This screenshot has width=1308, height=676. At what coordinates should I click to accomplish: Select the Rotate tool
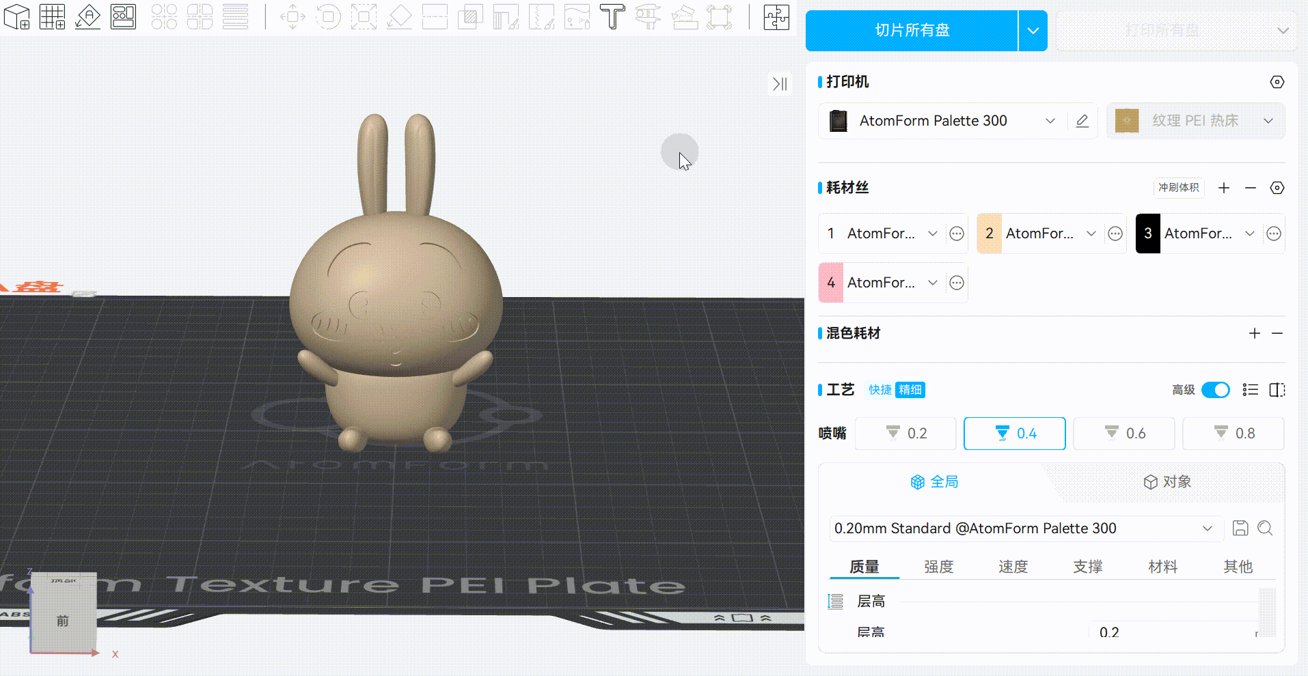[328, 16]
